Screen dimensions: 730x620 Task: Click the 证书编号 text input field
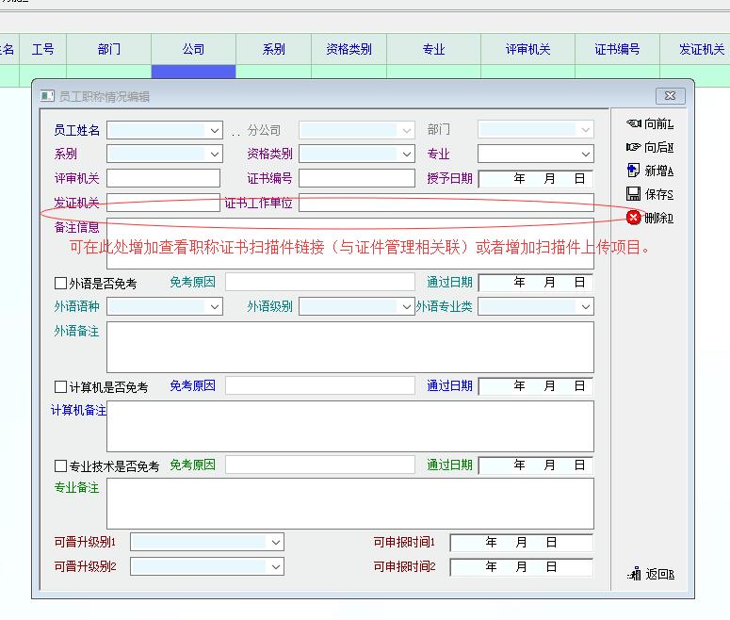(x=356, y=178)
